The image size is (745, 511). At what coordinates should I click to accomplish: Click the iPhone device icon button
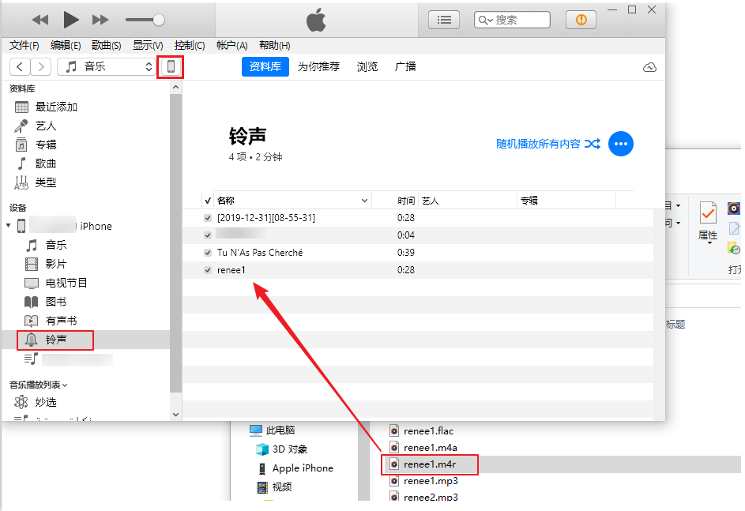[171, 67]
